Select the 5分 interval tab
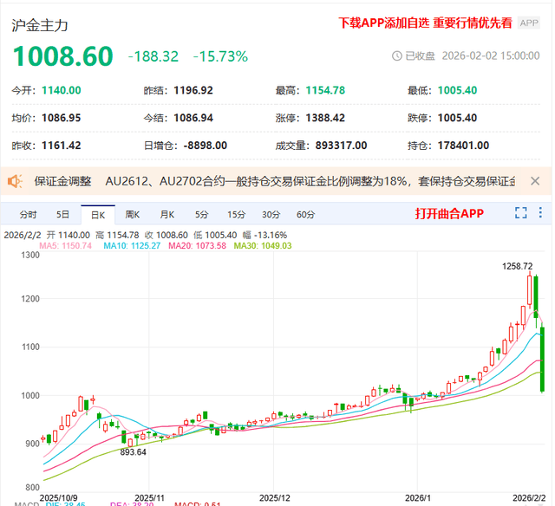The height and width of the screenshot is (506, 555). (x=201, y=214)
